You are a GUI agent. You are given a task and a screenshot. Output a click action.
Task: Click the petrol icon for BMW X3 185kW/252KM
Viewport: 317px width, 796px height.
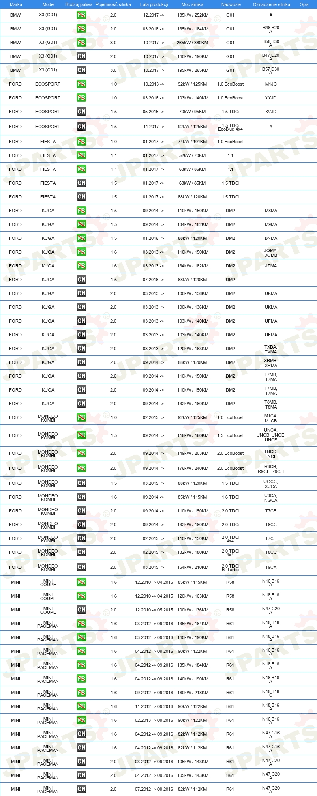pos(81,15)
